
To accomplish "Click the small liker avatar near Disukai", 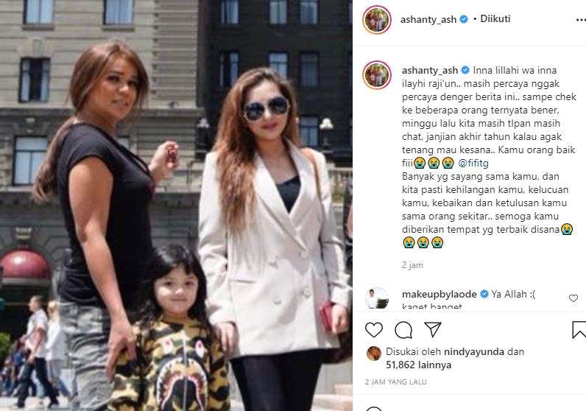I will (x=374, y=354).
